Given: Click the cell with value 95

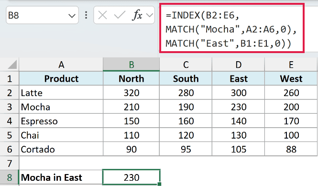Looking at the screenshot, I should coord(186,149).
